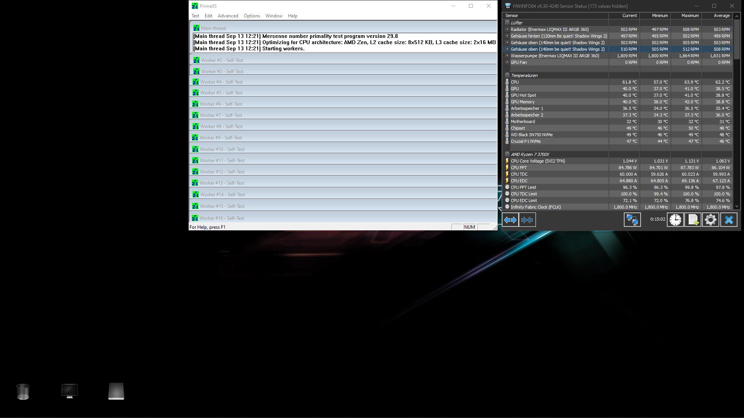Close sensors with the blue X button

coord(728,220)
